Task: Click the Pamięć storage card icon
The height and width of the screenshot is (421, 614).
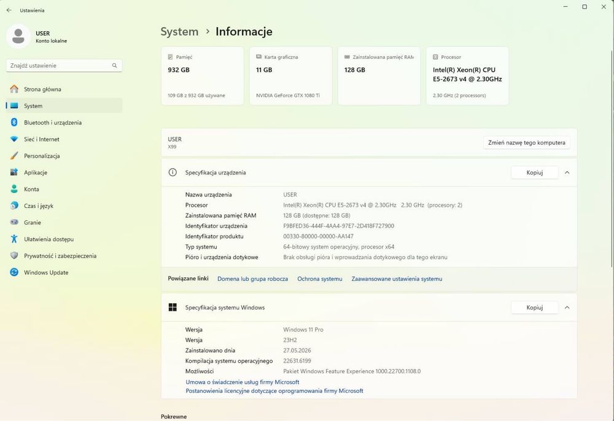Action: pos(170,57)
